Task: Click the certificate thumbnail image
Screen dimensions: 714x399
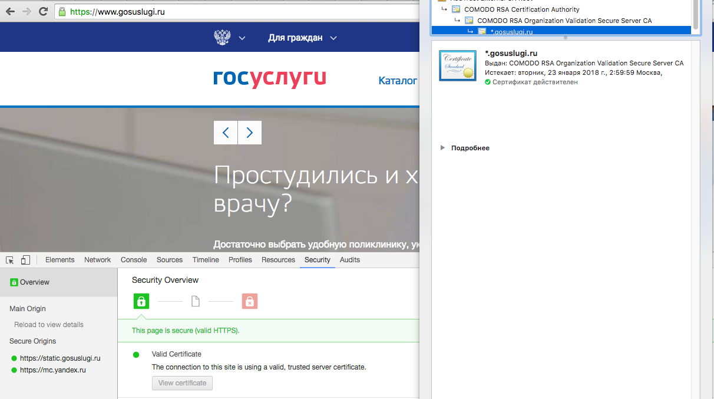Action: point(458,65)
